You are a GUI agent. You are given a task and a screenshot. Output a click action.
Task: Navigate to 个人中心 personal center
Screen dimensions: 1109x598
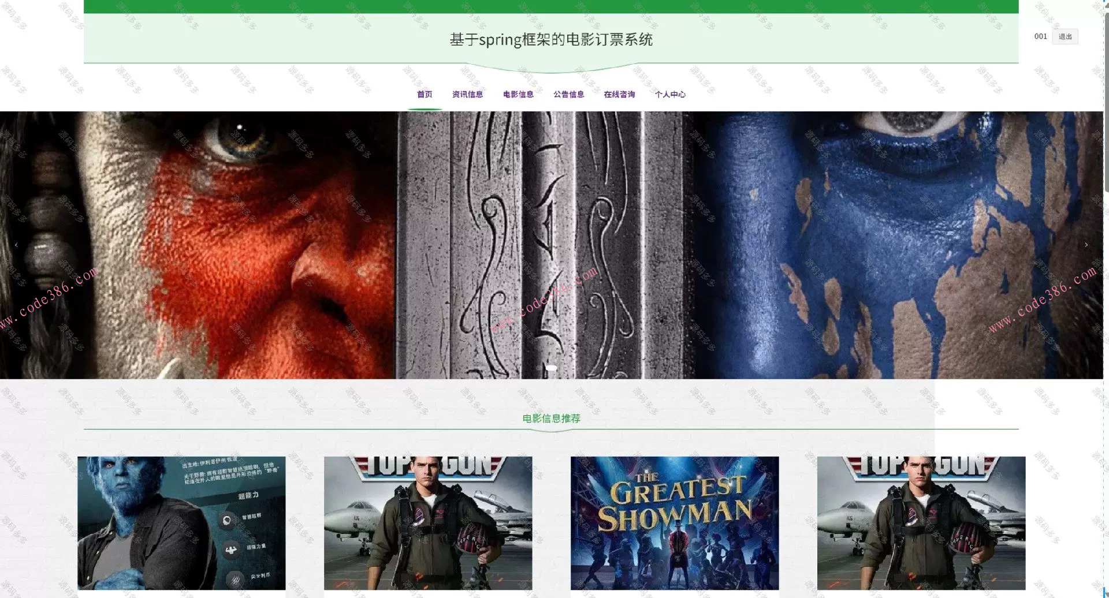(670, 94)
